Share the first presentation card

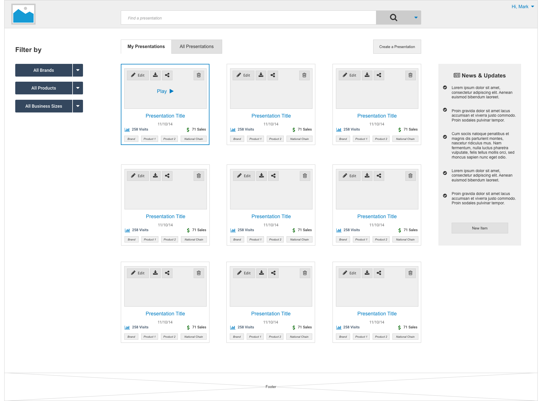[x=167, y=75]
